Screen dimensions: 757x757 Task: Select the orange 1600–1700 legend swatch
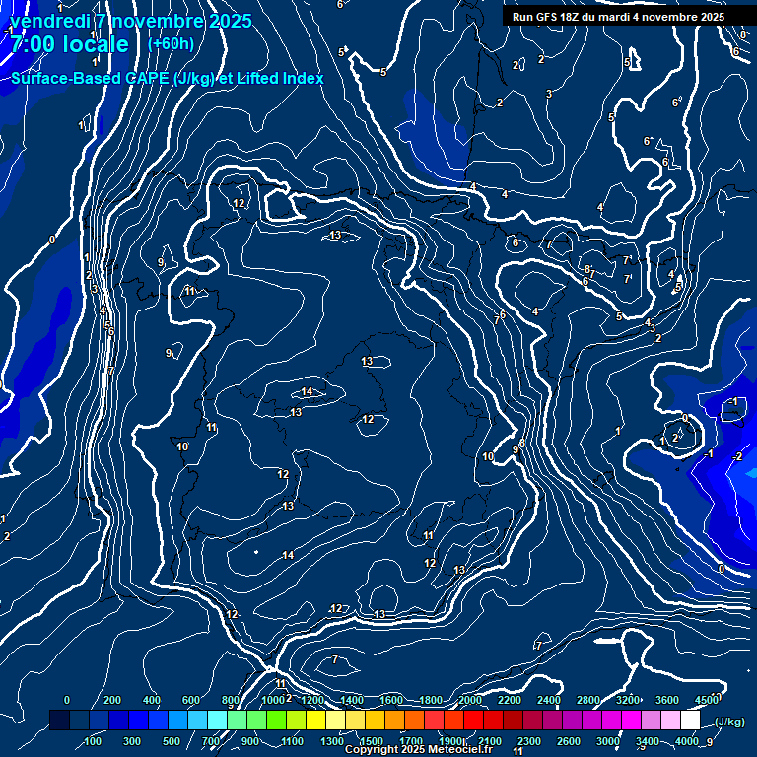coord(394,720)
